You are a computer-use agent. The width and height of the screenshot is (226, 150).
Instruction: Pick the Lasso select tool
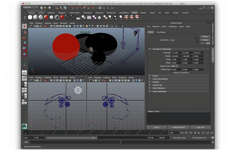[x=24, y=32]
